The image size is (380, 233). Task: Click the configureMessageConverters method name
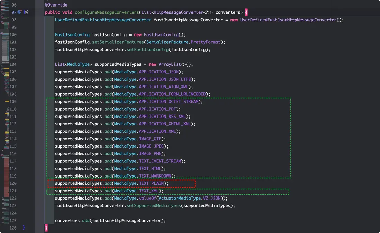(107, 12)
